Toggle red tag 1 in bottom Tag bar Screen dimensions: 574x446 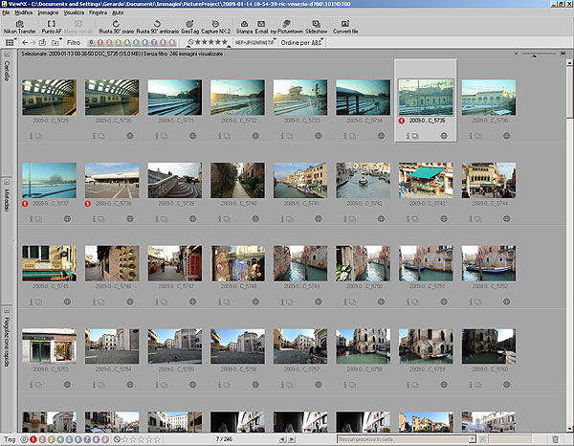pyautogui.click(x=33, y=439)
